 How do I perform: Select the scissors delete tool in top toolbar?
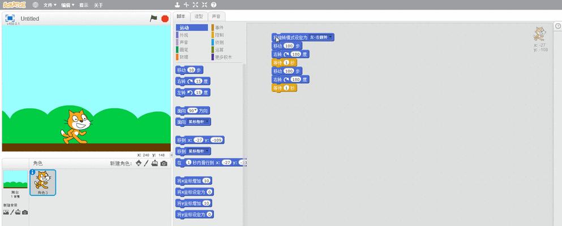pyautogui.click(x=186, y=5)
